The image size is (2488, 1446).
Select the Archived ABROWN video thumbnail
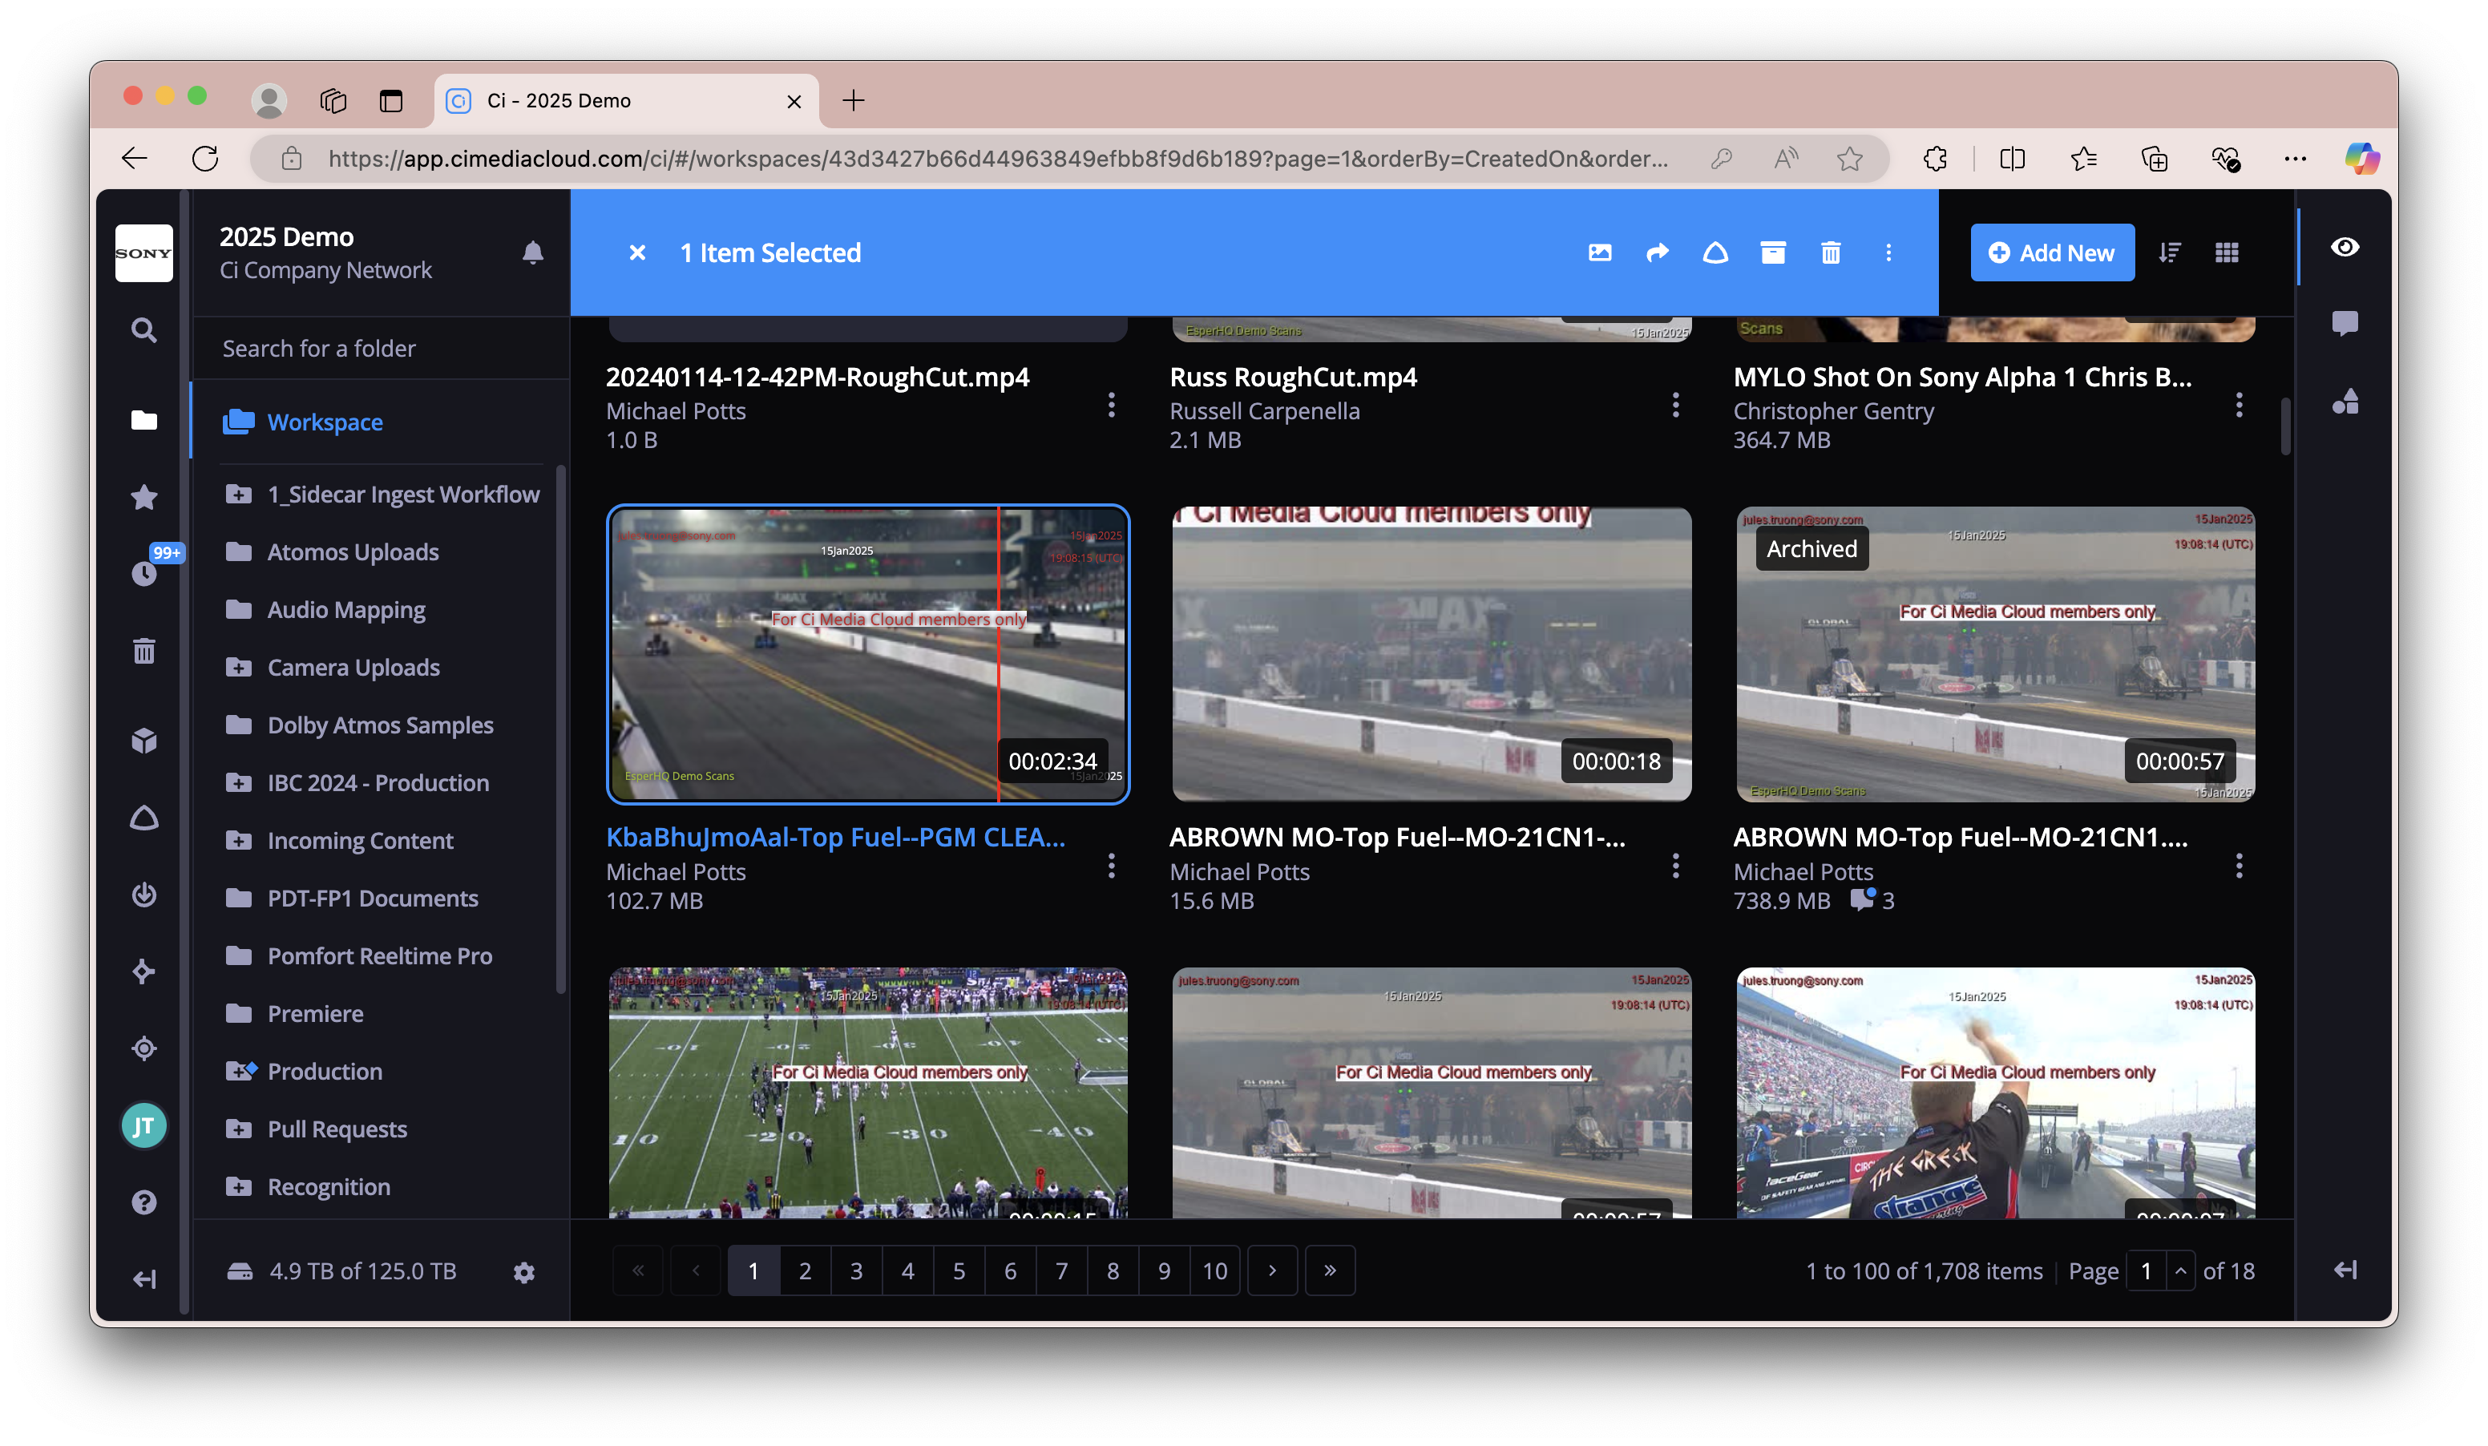pyautogui.click(x=1995, y=654)
